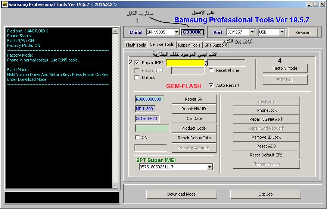This screenshot has width=327, height=209.
Task: Click the PhoneLock button
Action: [266, 110]
